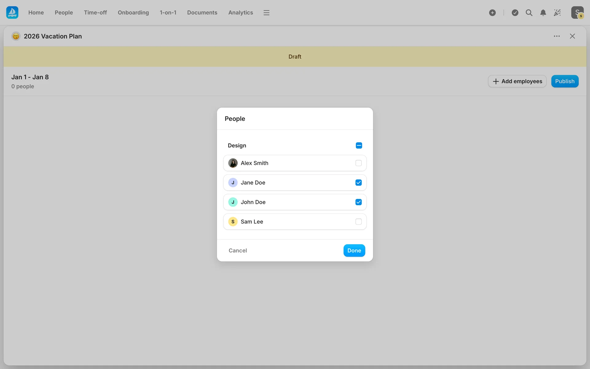Click the sailboat app logo

12,13
